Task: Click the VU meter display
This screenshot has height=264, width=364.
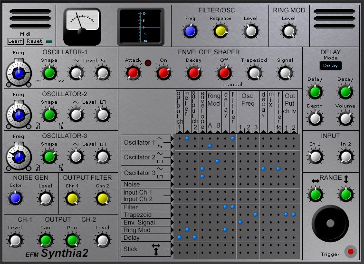Action: (x=83, y=23)
